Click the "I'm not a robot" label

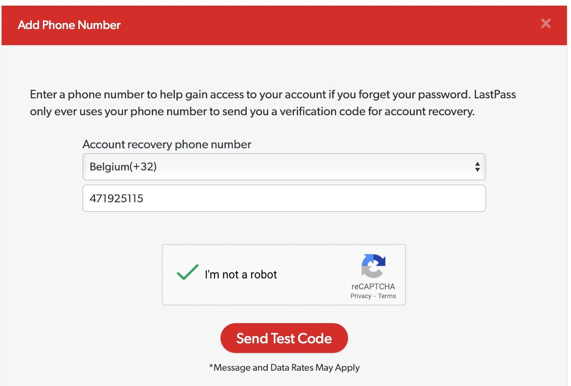[x=241, y=275]
